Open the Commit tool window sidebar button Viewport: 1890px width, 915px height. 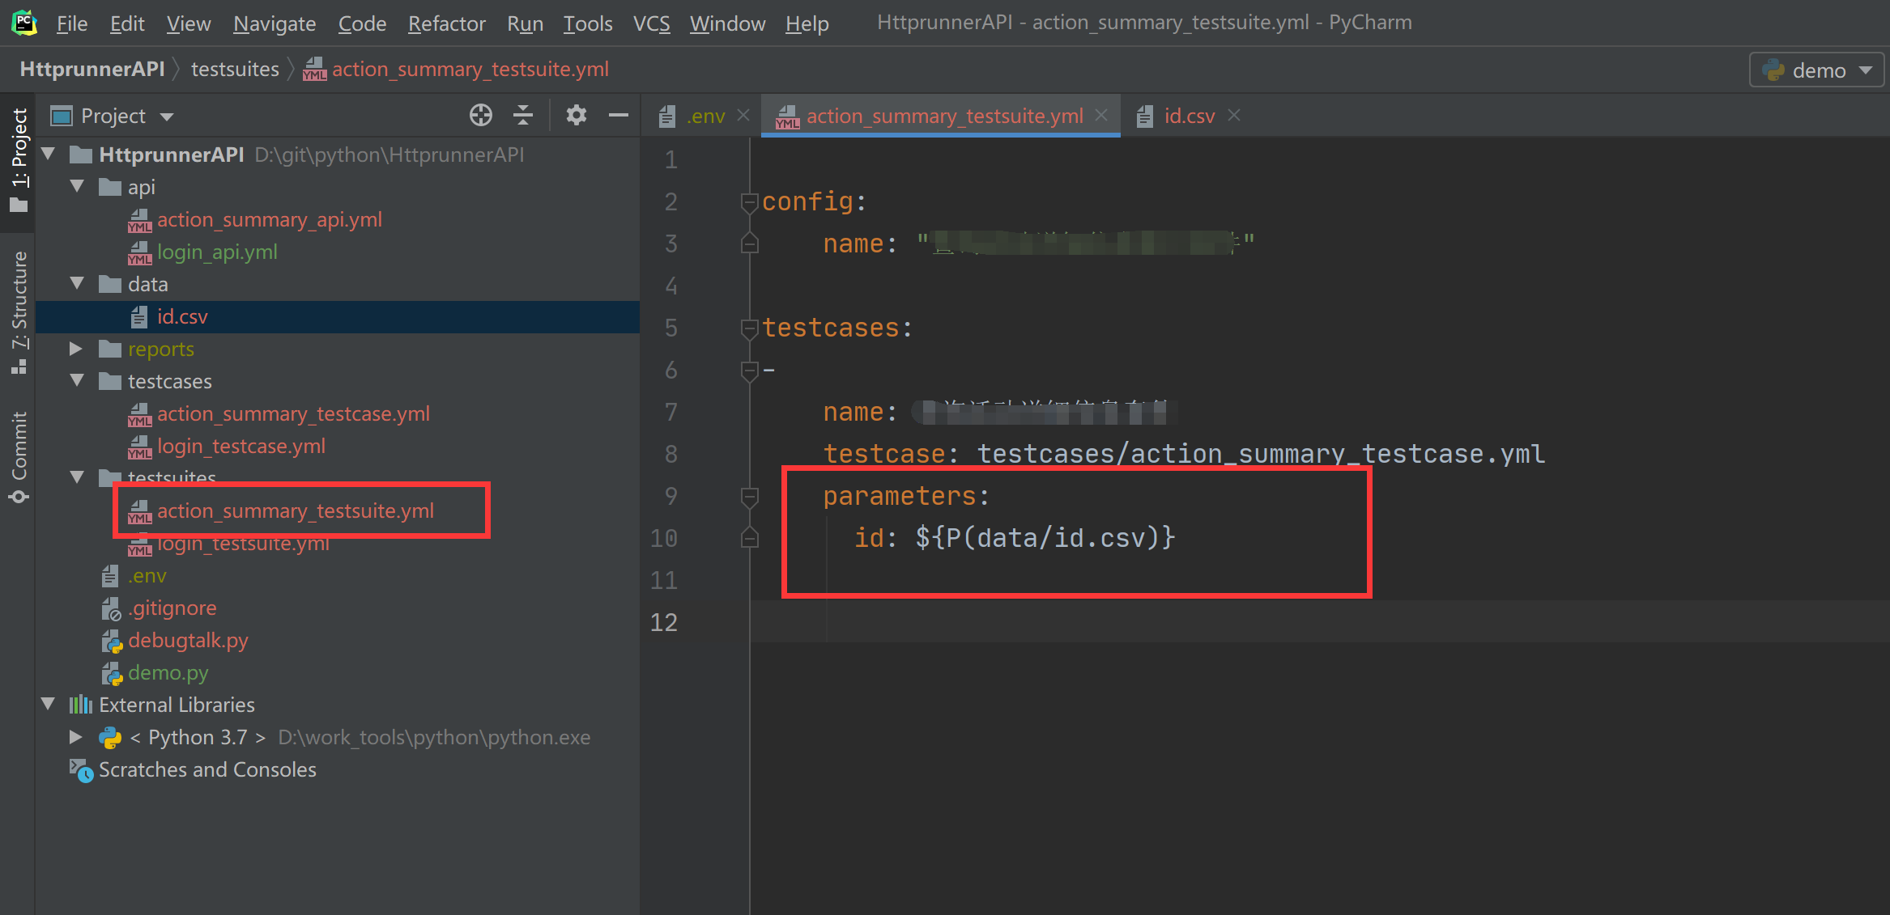pyautogui.click(x=19, y=455)
